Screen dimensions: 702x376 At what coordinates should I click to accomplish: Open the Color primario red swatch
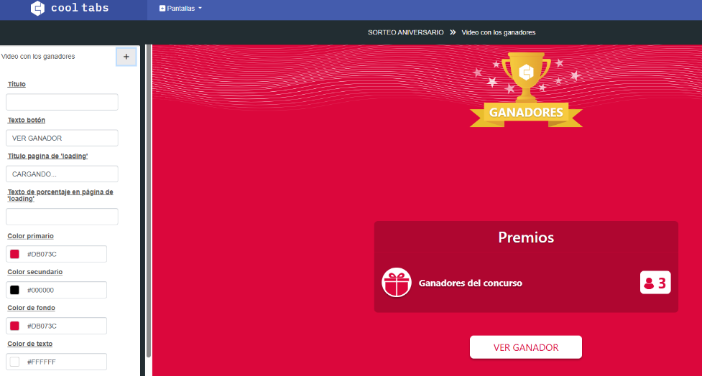coord(15,254)
